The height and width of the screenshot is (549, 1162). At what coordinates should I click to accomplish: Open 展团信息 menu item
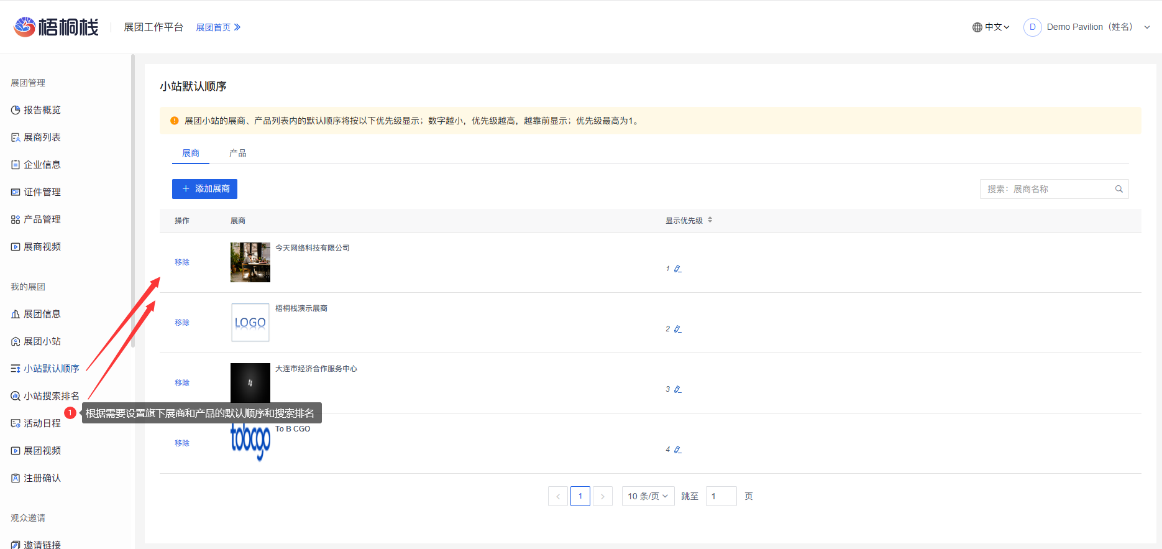click(x=42, y=314)
